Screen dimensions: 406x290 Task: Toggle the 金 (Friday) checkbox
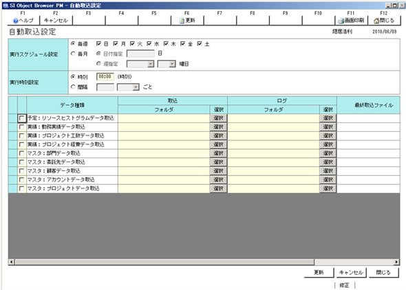point(183,44)
